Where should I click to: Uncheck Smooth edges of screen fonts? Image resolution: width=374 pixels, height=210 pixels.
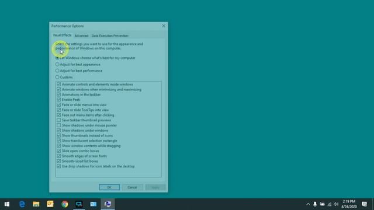(x=58, y=156)
